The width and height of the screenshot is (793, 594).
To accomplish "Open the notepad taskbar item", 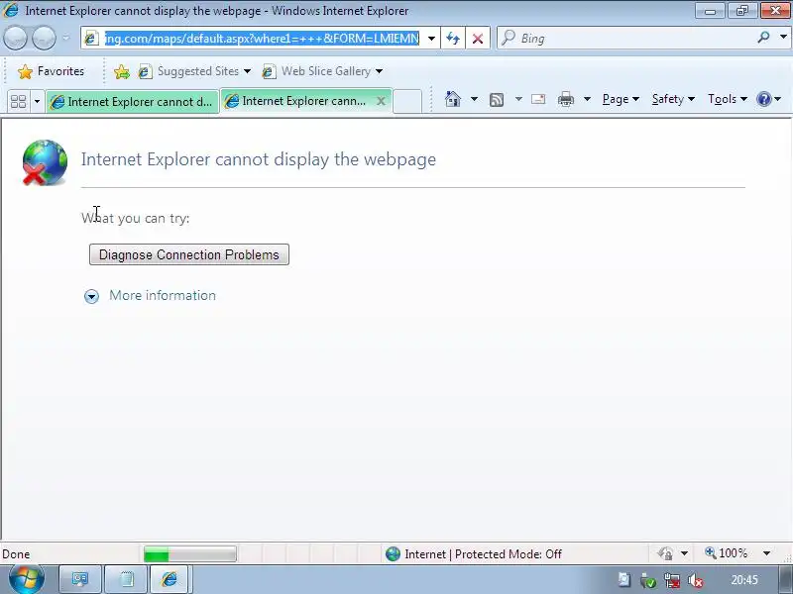I will click(127, 579).
